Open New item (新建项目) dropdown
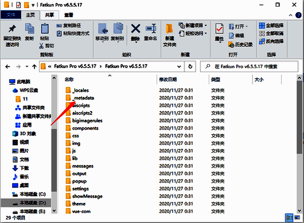Image resolution: width=304 pixels, height=223 pixels. coord(193,25)
